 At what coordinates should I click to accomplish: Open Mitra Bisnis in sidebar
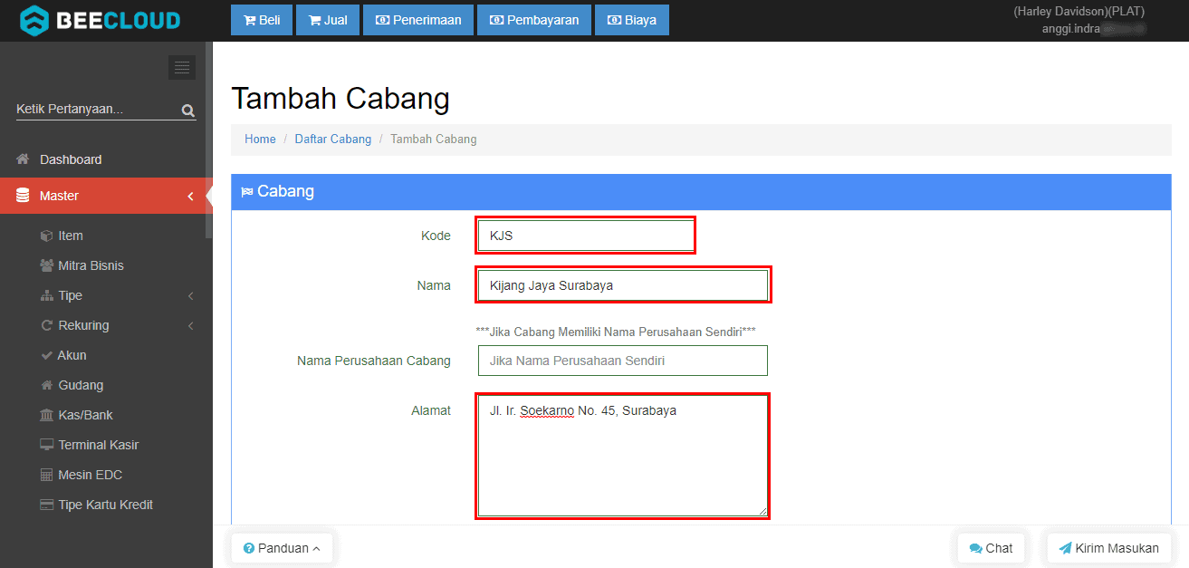(x=91, y=265)
